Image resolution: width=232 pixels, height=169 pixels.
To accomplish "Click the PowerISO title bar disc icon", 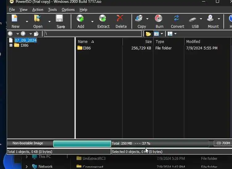I will (11, 2).
